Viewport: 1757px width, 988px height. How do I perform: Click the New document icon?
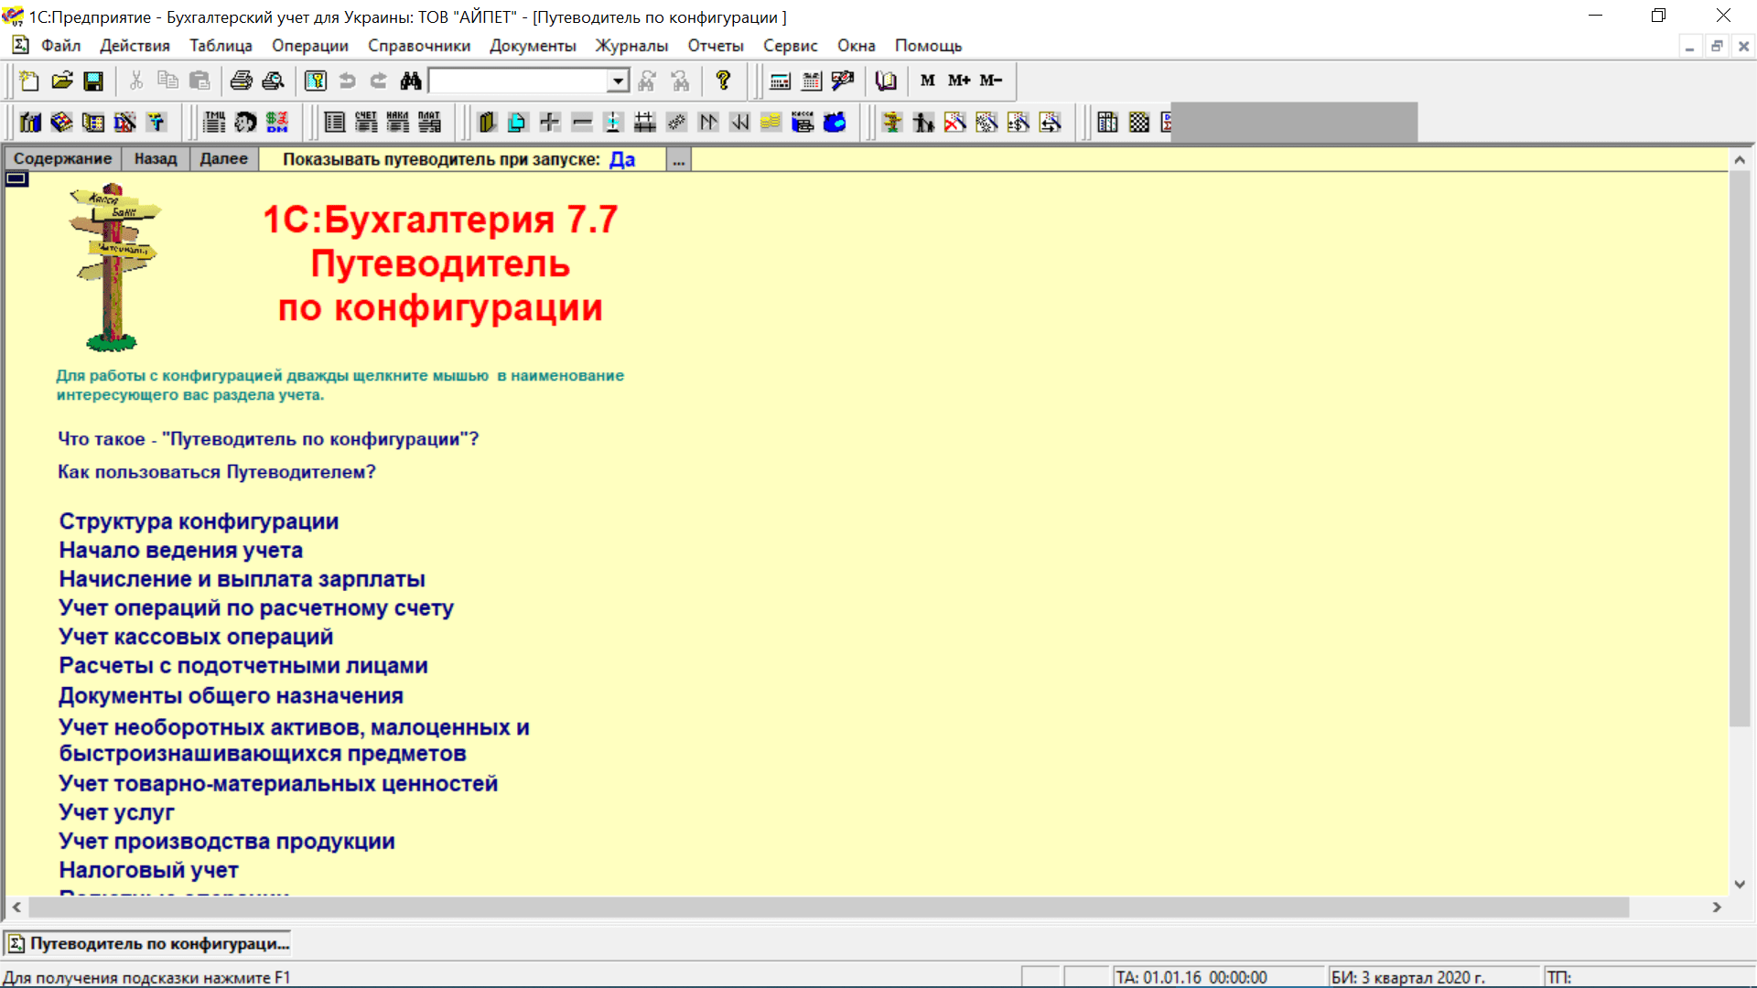pyautogui.click(x=28, y=81)
